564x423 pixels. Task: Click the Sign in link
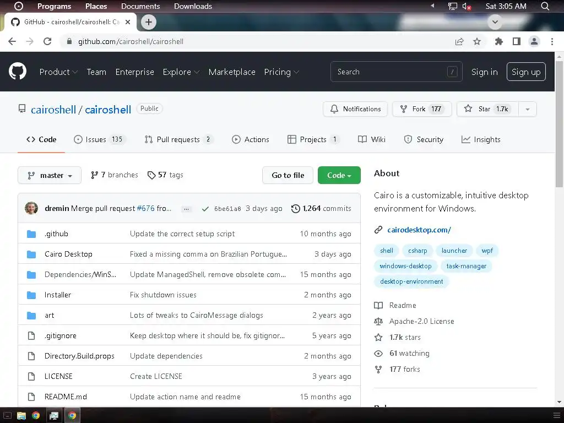484,72
